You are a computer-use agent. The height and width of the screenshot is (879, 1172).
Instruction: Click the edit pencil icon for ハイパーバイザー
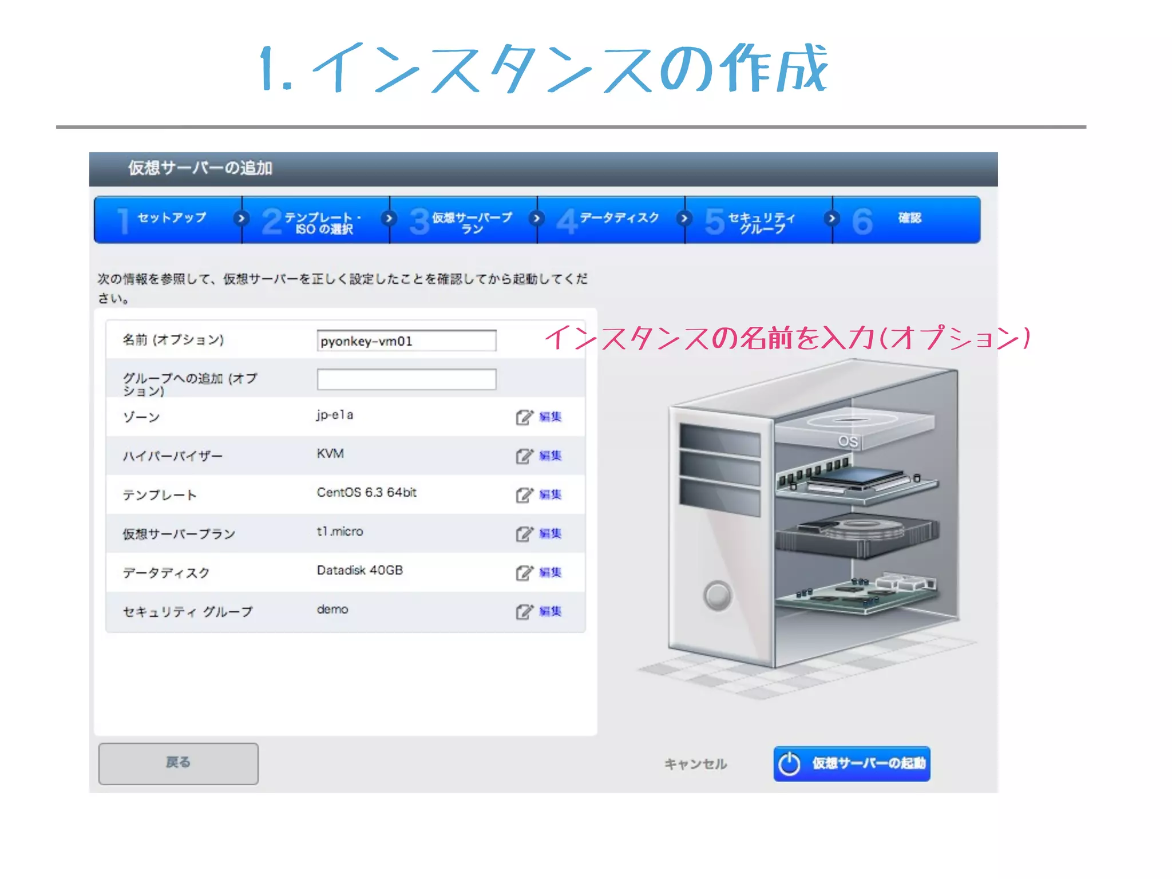[524, 456]
